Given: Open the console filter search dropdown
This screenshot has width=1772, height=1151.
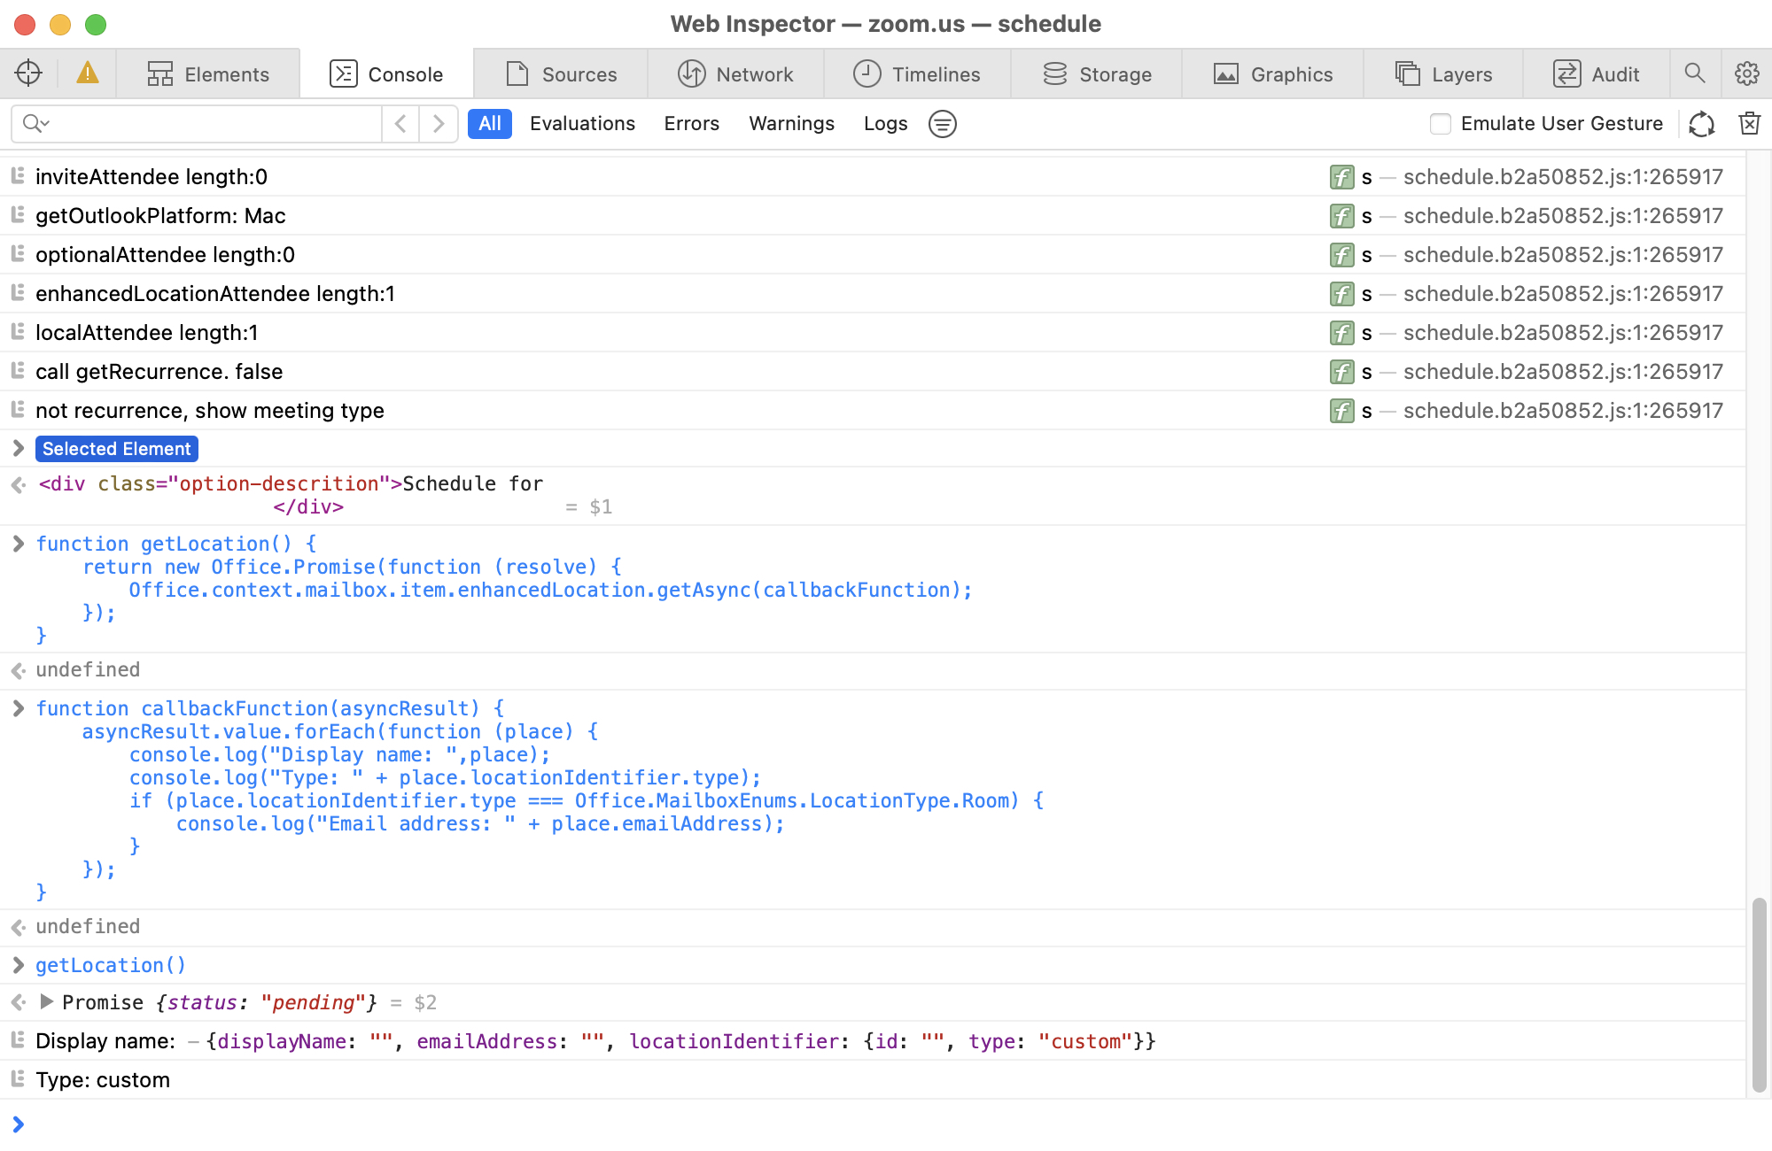Looking at the screenshot, I should pyautogui.click(x=35, y=124).
